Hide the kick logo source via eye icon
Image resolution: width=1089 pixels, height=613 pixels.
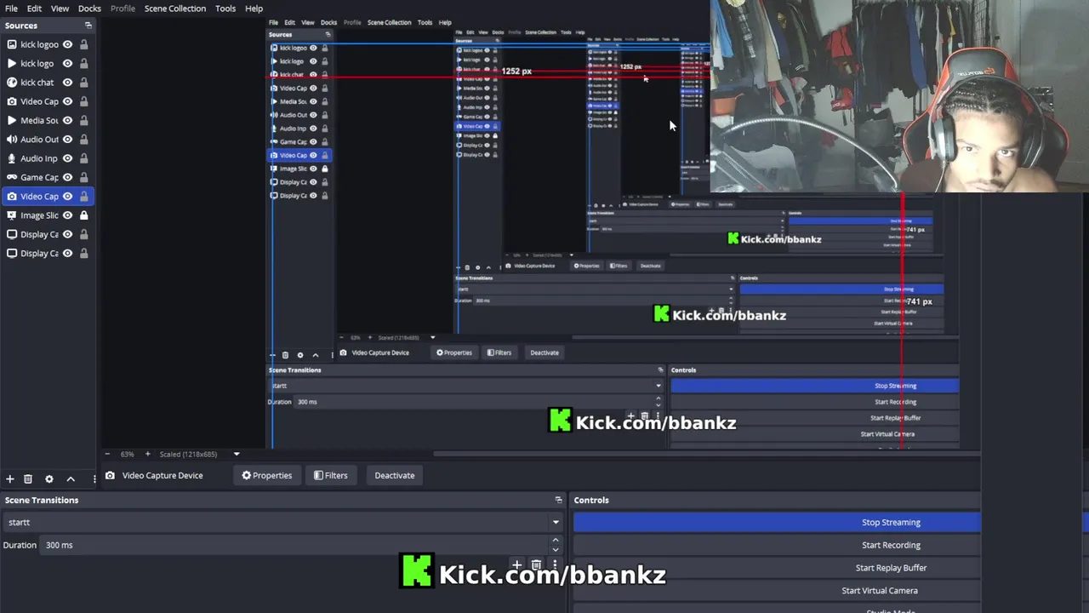(67, 63)
